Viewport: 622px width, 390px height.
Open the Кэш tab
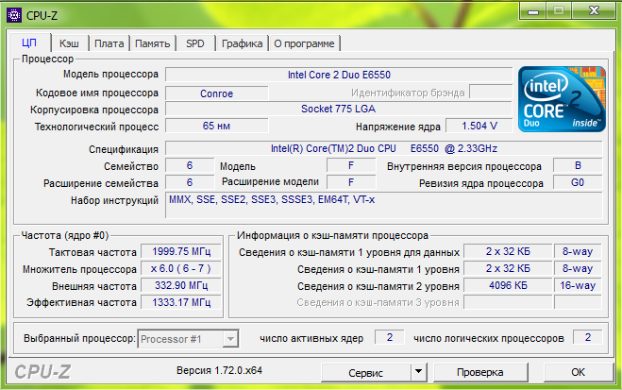(69, 43)
